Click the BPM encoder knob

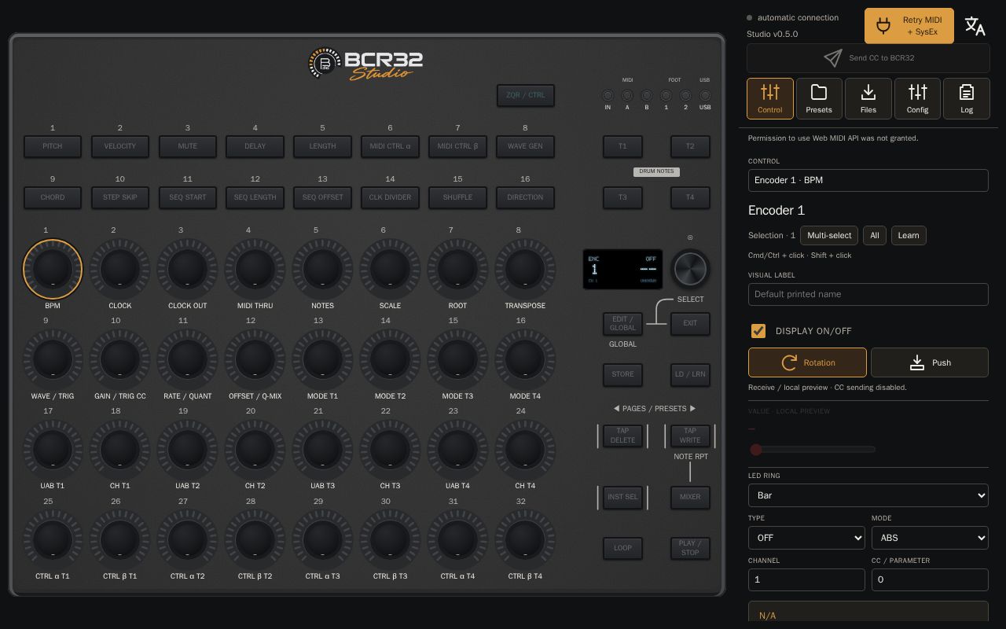(53, 269)
